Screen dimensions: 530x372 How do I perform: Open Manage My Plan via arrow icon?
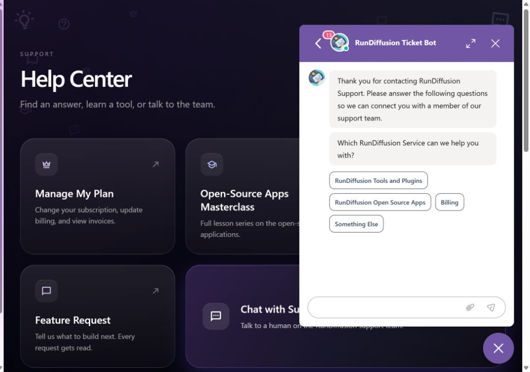[x=156, y=165]
